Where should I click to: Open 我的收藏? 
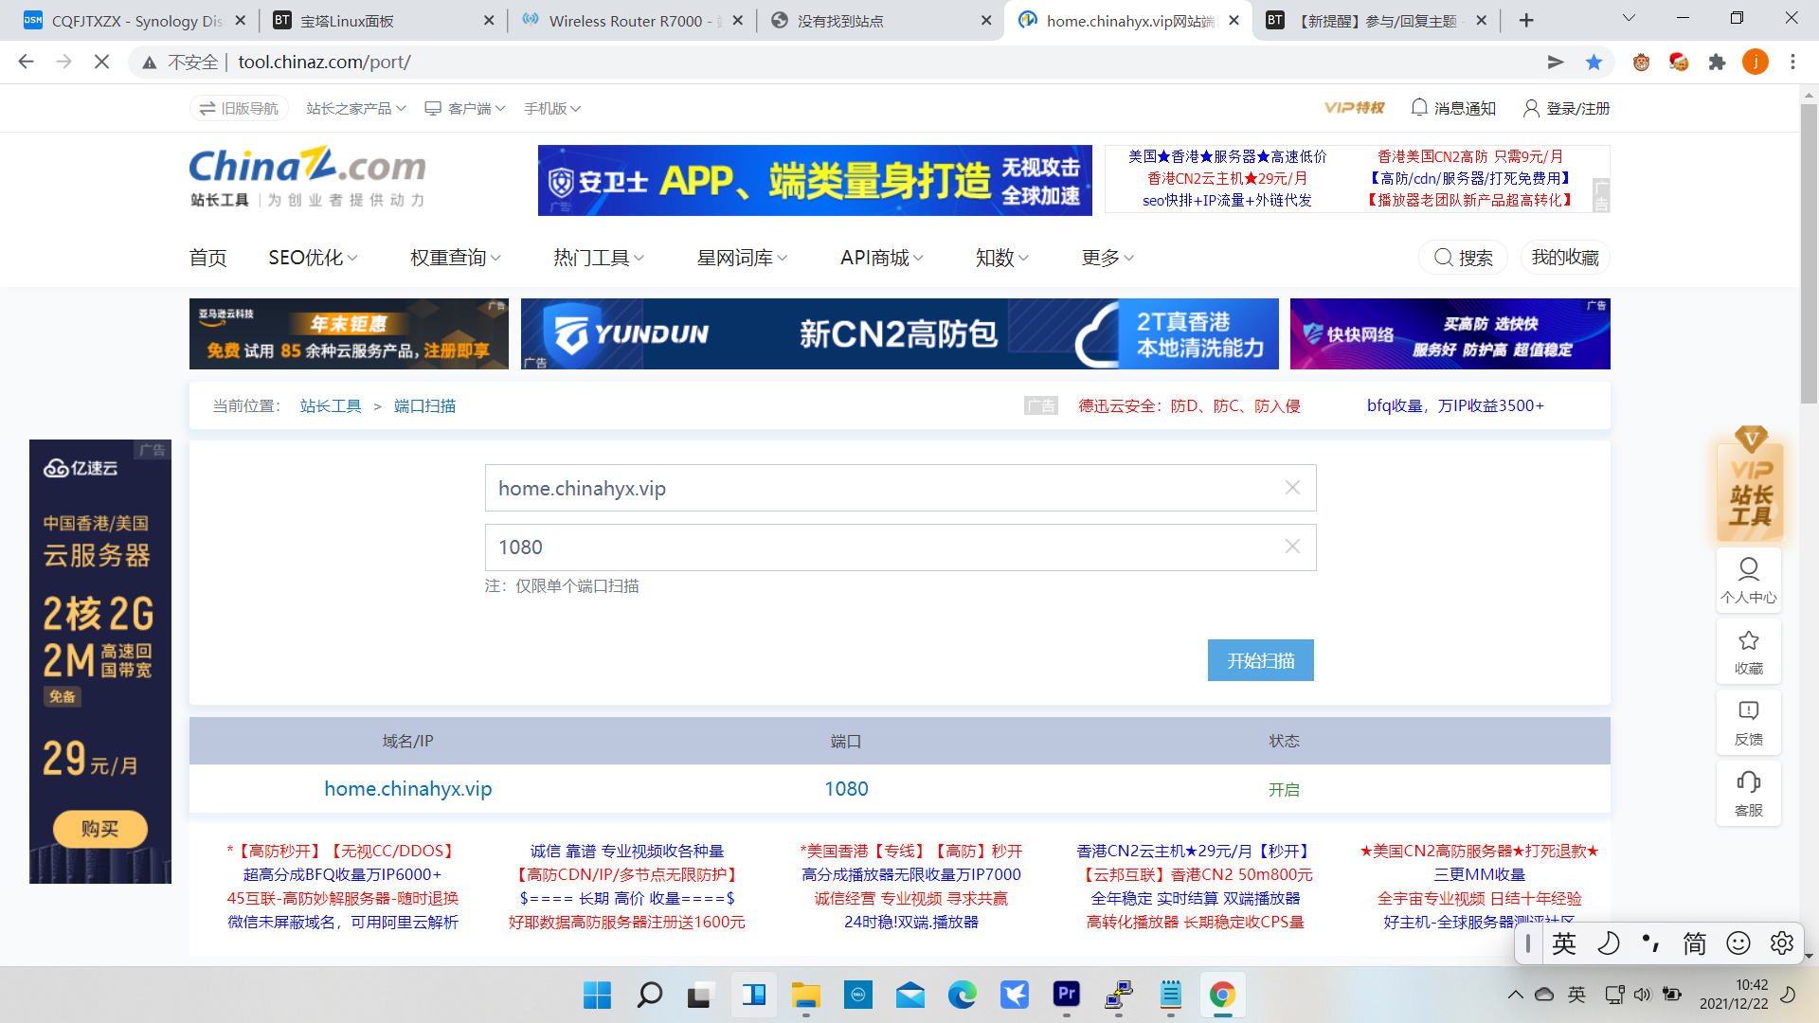click(1565, 258)
